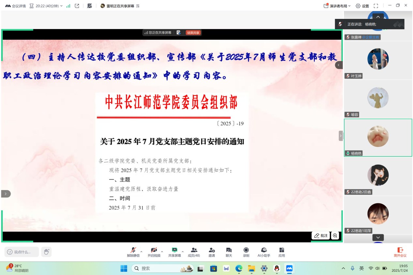413x275 pixels.
Task: Open the 应用 apps icon
Action: click(x=282, y=252)
